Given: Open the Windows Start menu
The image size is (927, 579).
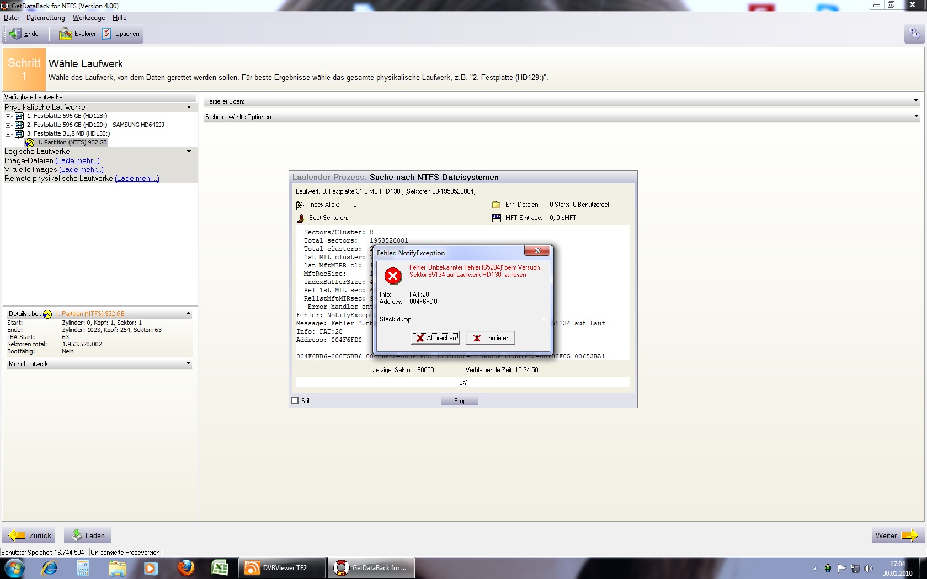Looking at the screenshot, I should (14, 568).
